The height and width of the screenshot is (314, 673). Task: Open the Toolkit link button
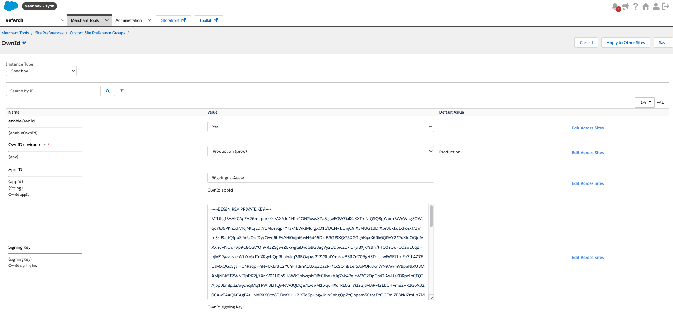[x=209, y=20]
